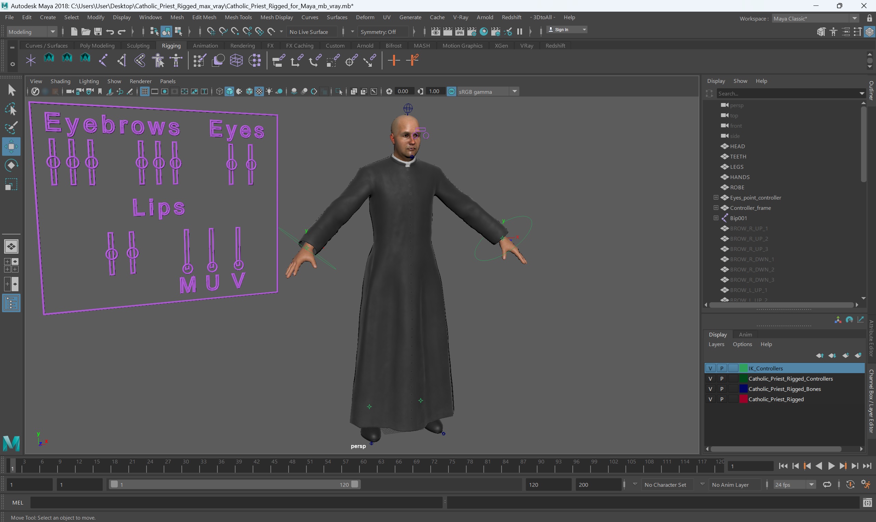This screenshot has height=522, width=876.
Task: Pick the Lasso select tool
Action: pyautogui.click(x=11, y=110)
